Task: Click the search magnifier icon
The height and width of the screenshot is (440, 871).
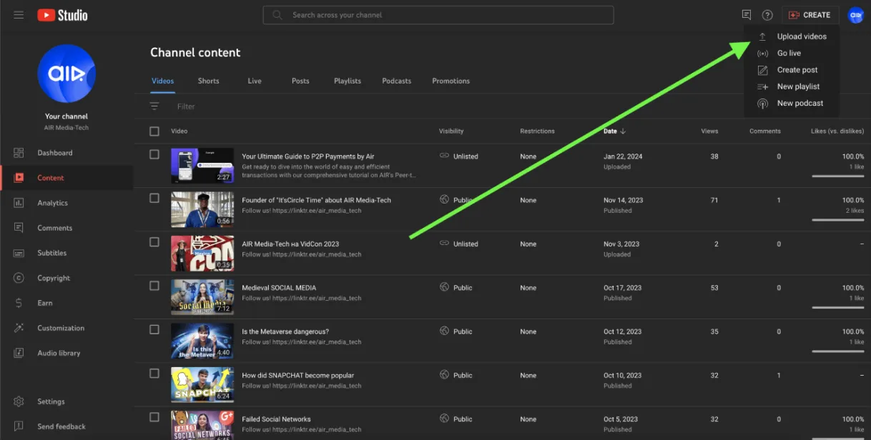Action: coord(277,15)
